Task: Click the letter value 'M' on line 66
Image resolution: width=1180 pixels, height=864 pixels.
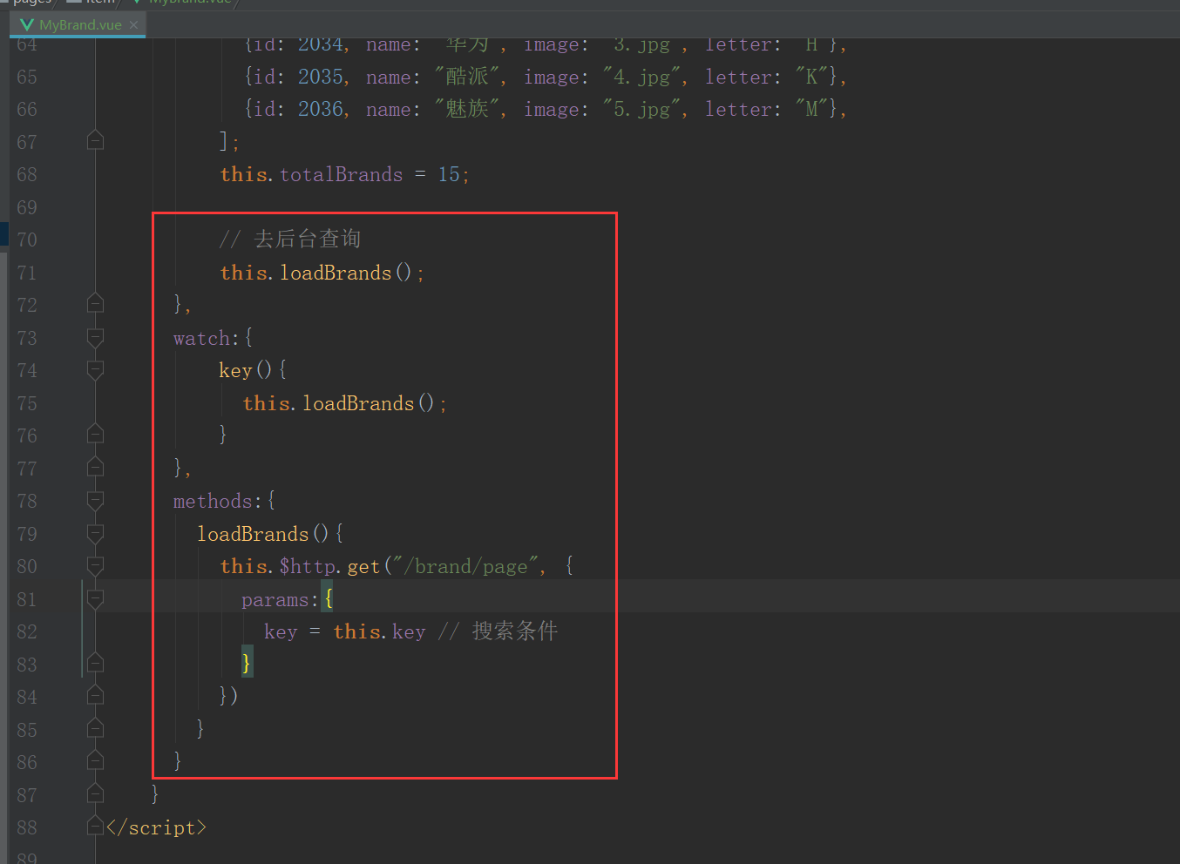Action: tap(811, 109)
